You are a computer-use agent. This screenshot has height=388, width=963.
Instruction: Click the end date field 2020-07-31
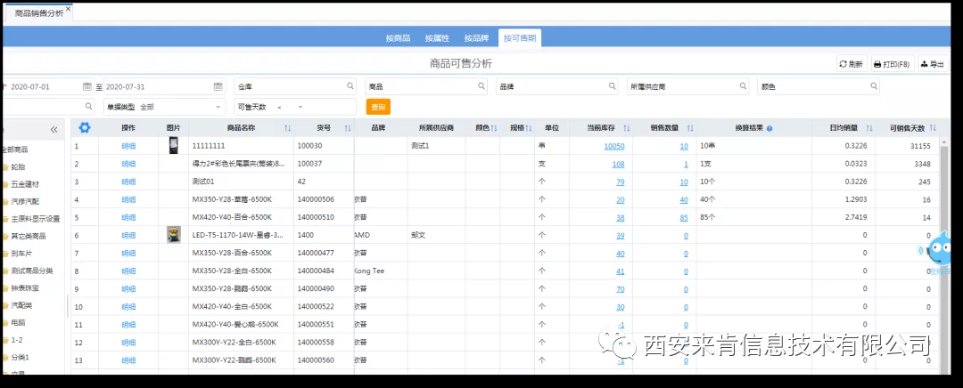coord(159,86)
